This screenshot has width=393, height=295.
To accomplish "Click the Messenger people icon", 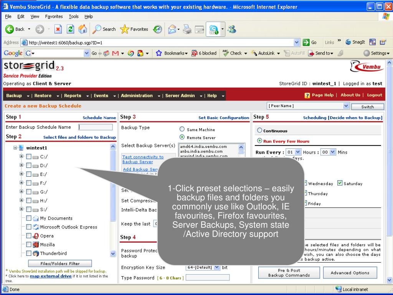I will [232, 29].
